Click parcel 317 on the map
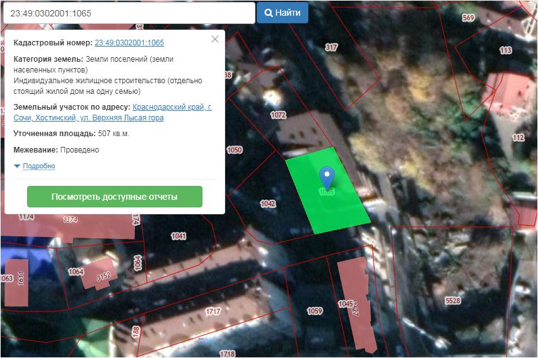This screenshot has height=358, width=538. pyautogui.click(x=331, y=47)
